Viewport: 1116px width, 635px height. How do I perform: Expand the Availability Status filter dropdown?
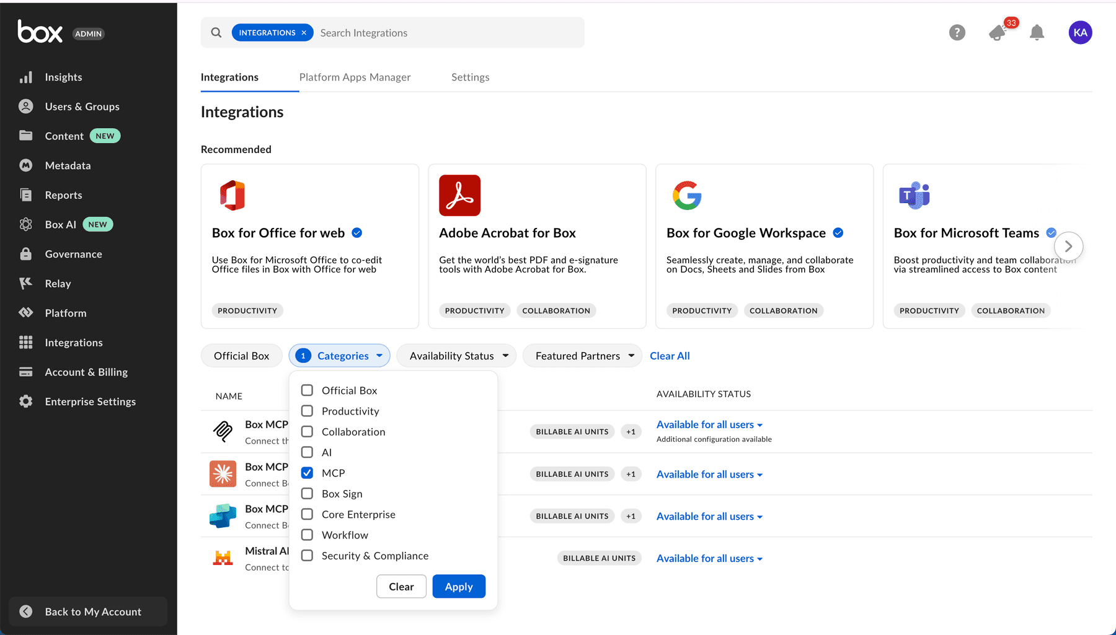tap(457, 356)
